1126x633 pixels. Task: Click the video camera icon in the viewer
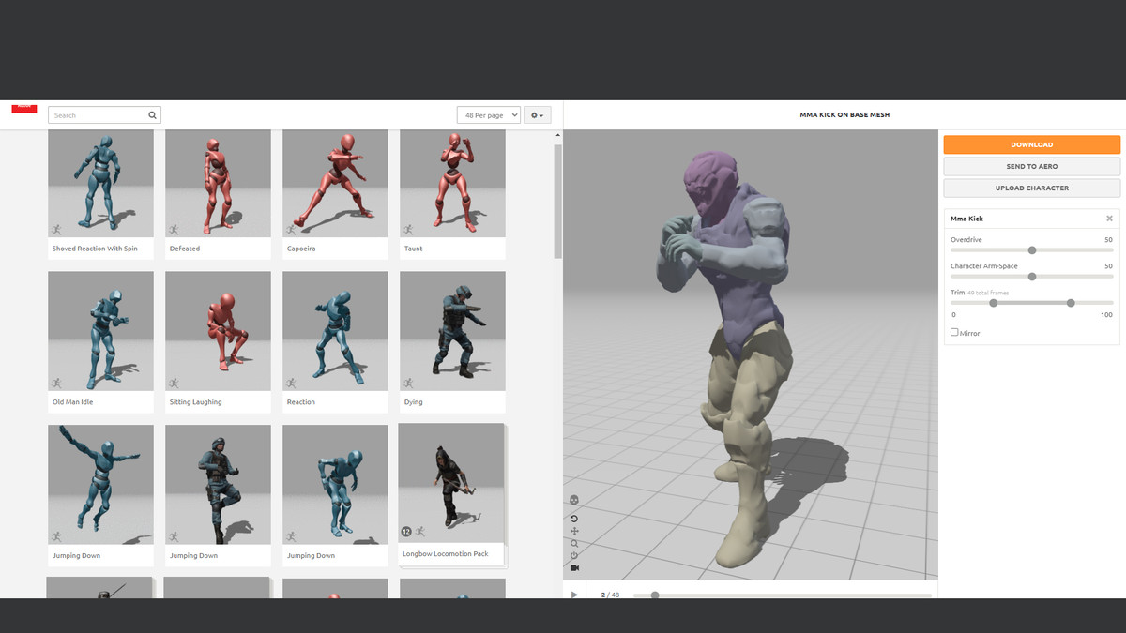pos(574,567)
